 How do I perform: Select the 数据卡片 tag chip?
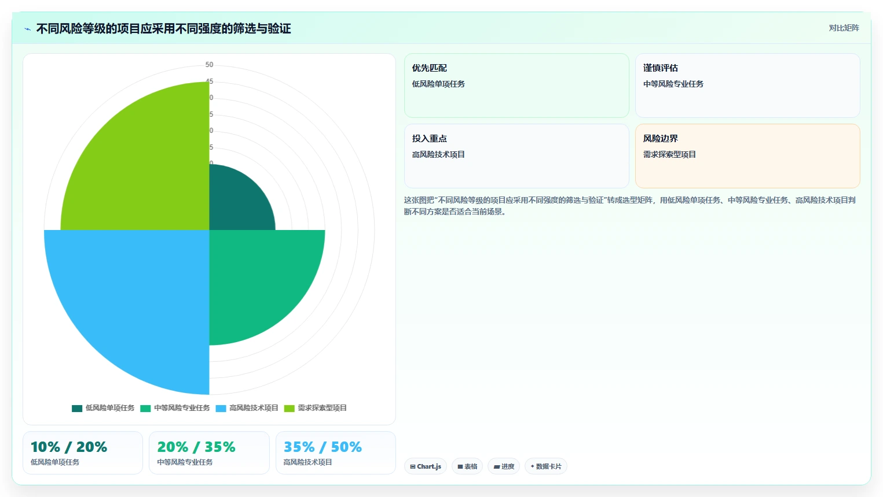pos(545,466)
